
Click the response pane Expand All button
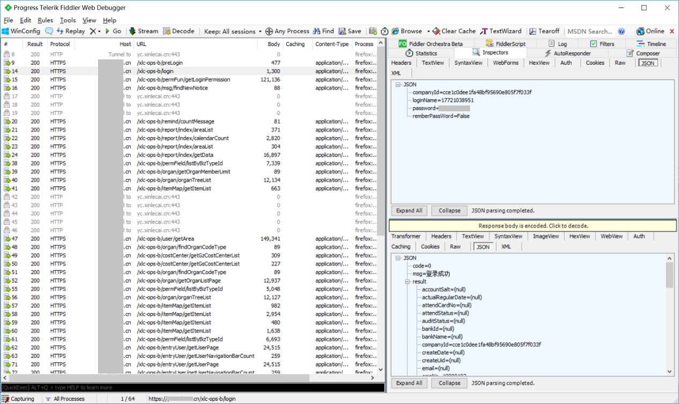pyautogui.click(x=409, y=383)
